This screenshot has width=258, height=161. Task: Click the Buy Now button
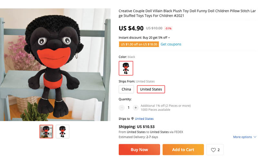point(139,149)
